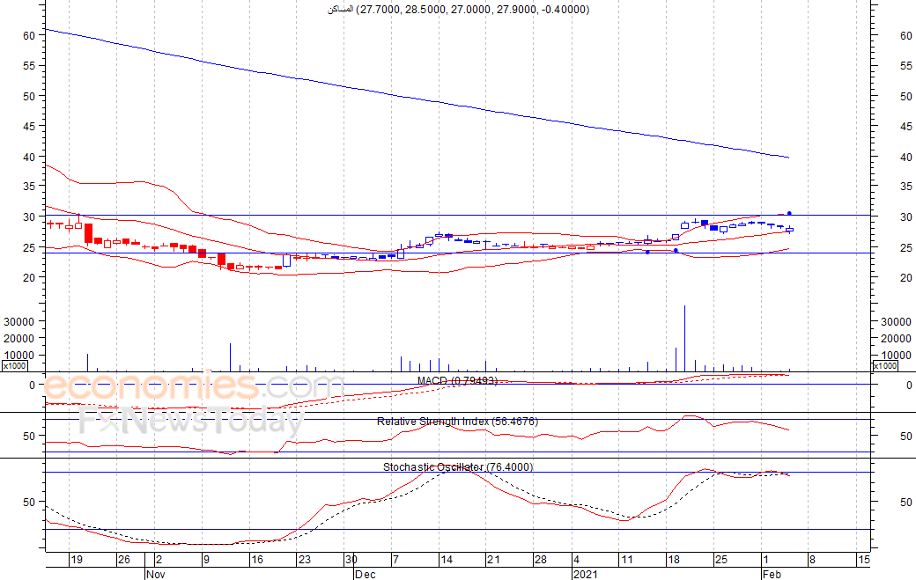Click the 50 value on right Stochastic axis

click(906, 502)
